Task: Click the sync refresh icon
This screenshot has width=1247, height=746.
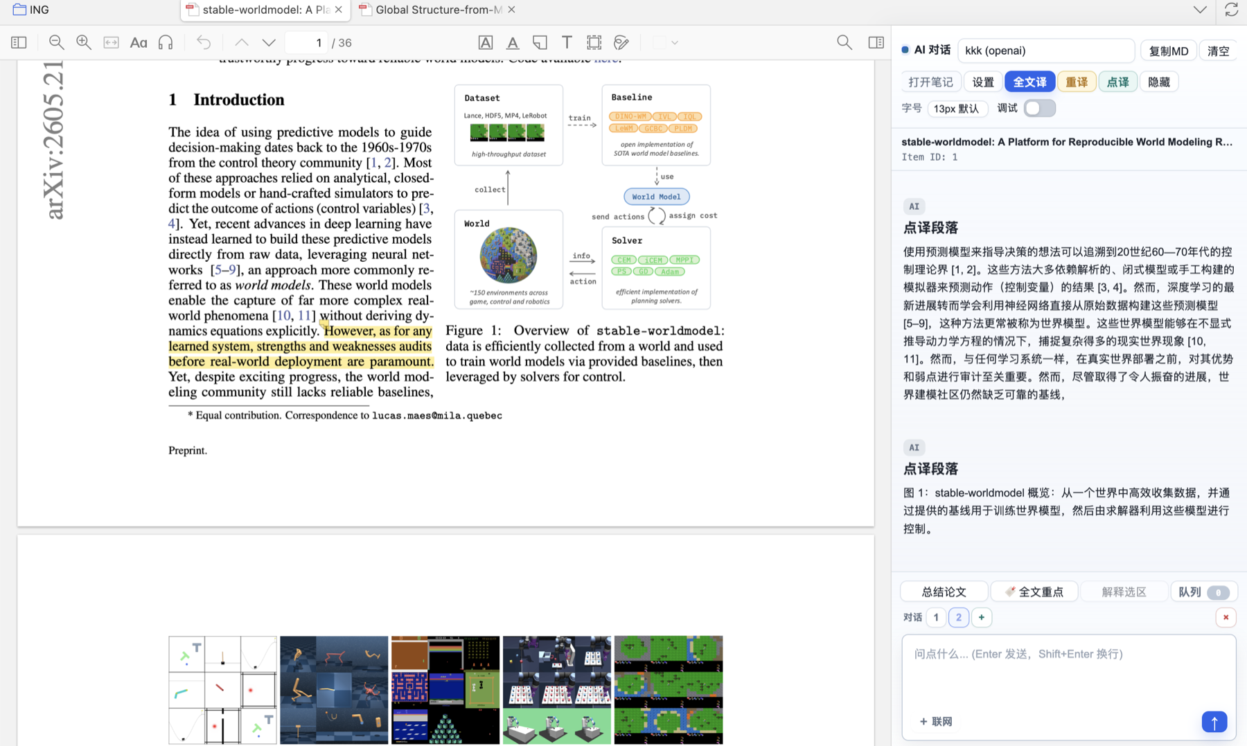Action: [1231, 10]
